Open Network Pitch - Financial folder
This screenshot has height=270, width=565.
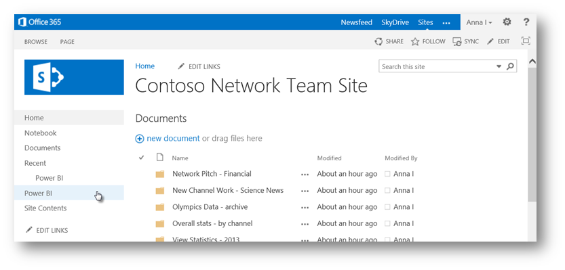pyautogui.click(x=212, y=174)
